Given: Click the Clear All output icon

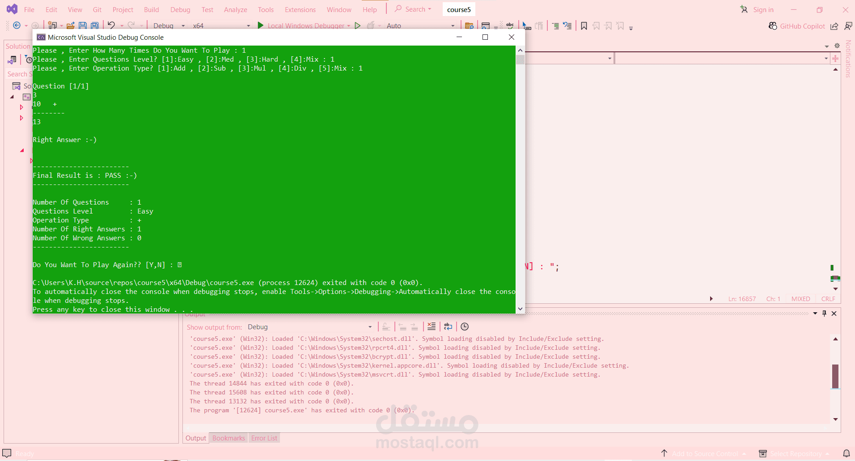Looking at the screenshot, I should click(x=432, y=327).
